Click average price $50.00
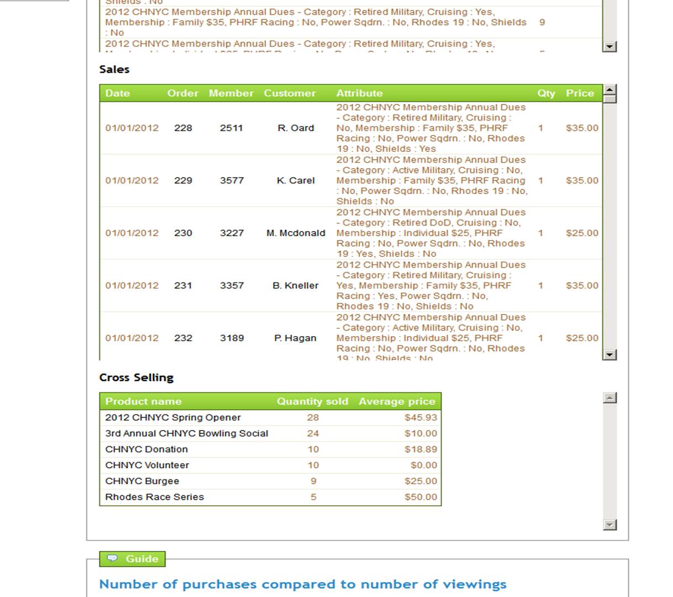673x597 pixels. pos(420,497)
